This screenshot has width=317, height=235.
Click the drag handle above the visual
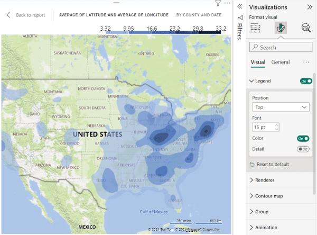(116, 3)
